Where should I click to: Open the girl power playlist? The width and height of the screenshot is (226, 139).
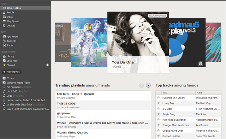103,115
